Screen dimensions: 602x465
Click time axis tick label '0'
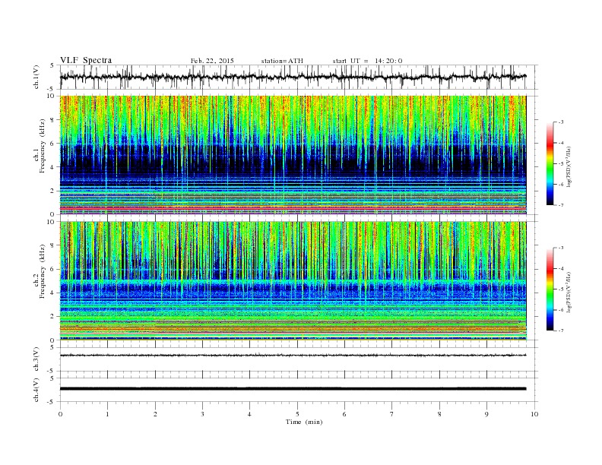60,414
